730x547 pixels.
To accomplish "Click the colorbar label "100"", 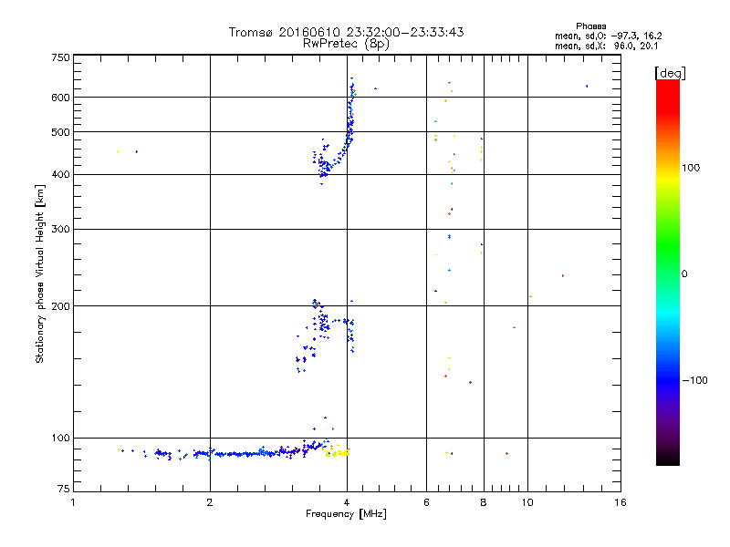I will (x=691, y=168).
